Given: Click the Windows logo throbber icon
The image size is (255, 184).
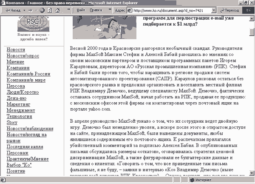Looking at the screenshot, I should click(248, 10).
